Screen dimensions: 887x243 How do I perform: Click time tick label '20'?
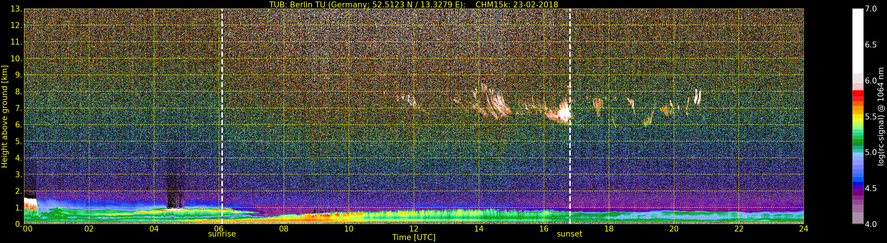[674, 229]
